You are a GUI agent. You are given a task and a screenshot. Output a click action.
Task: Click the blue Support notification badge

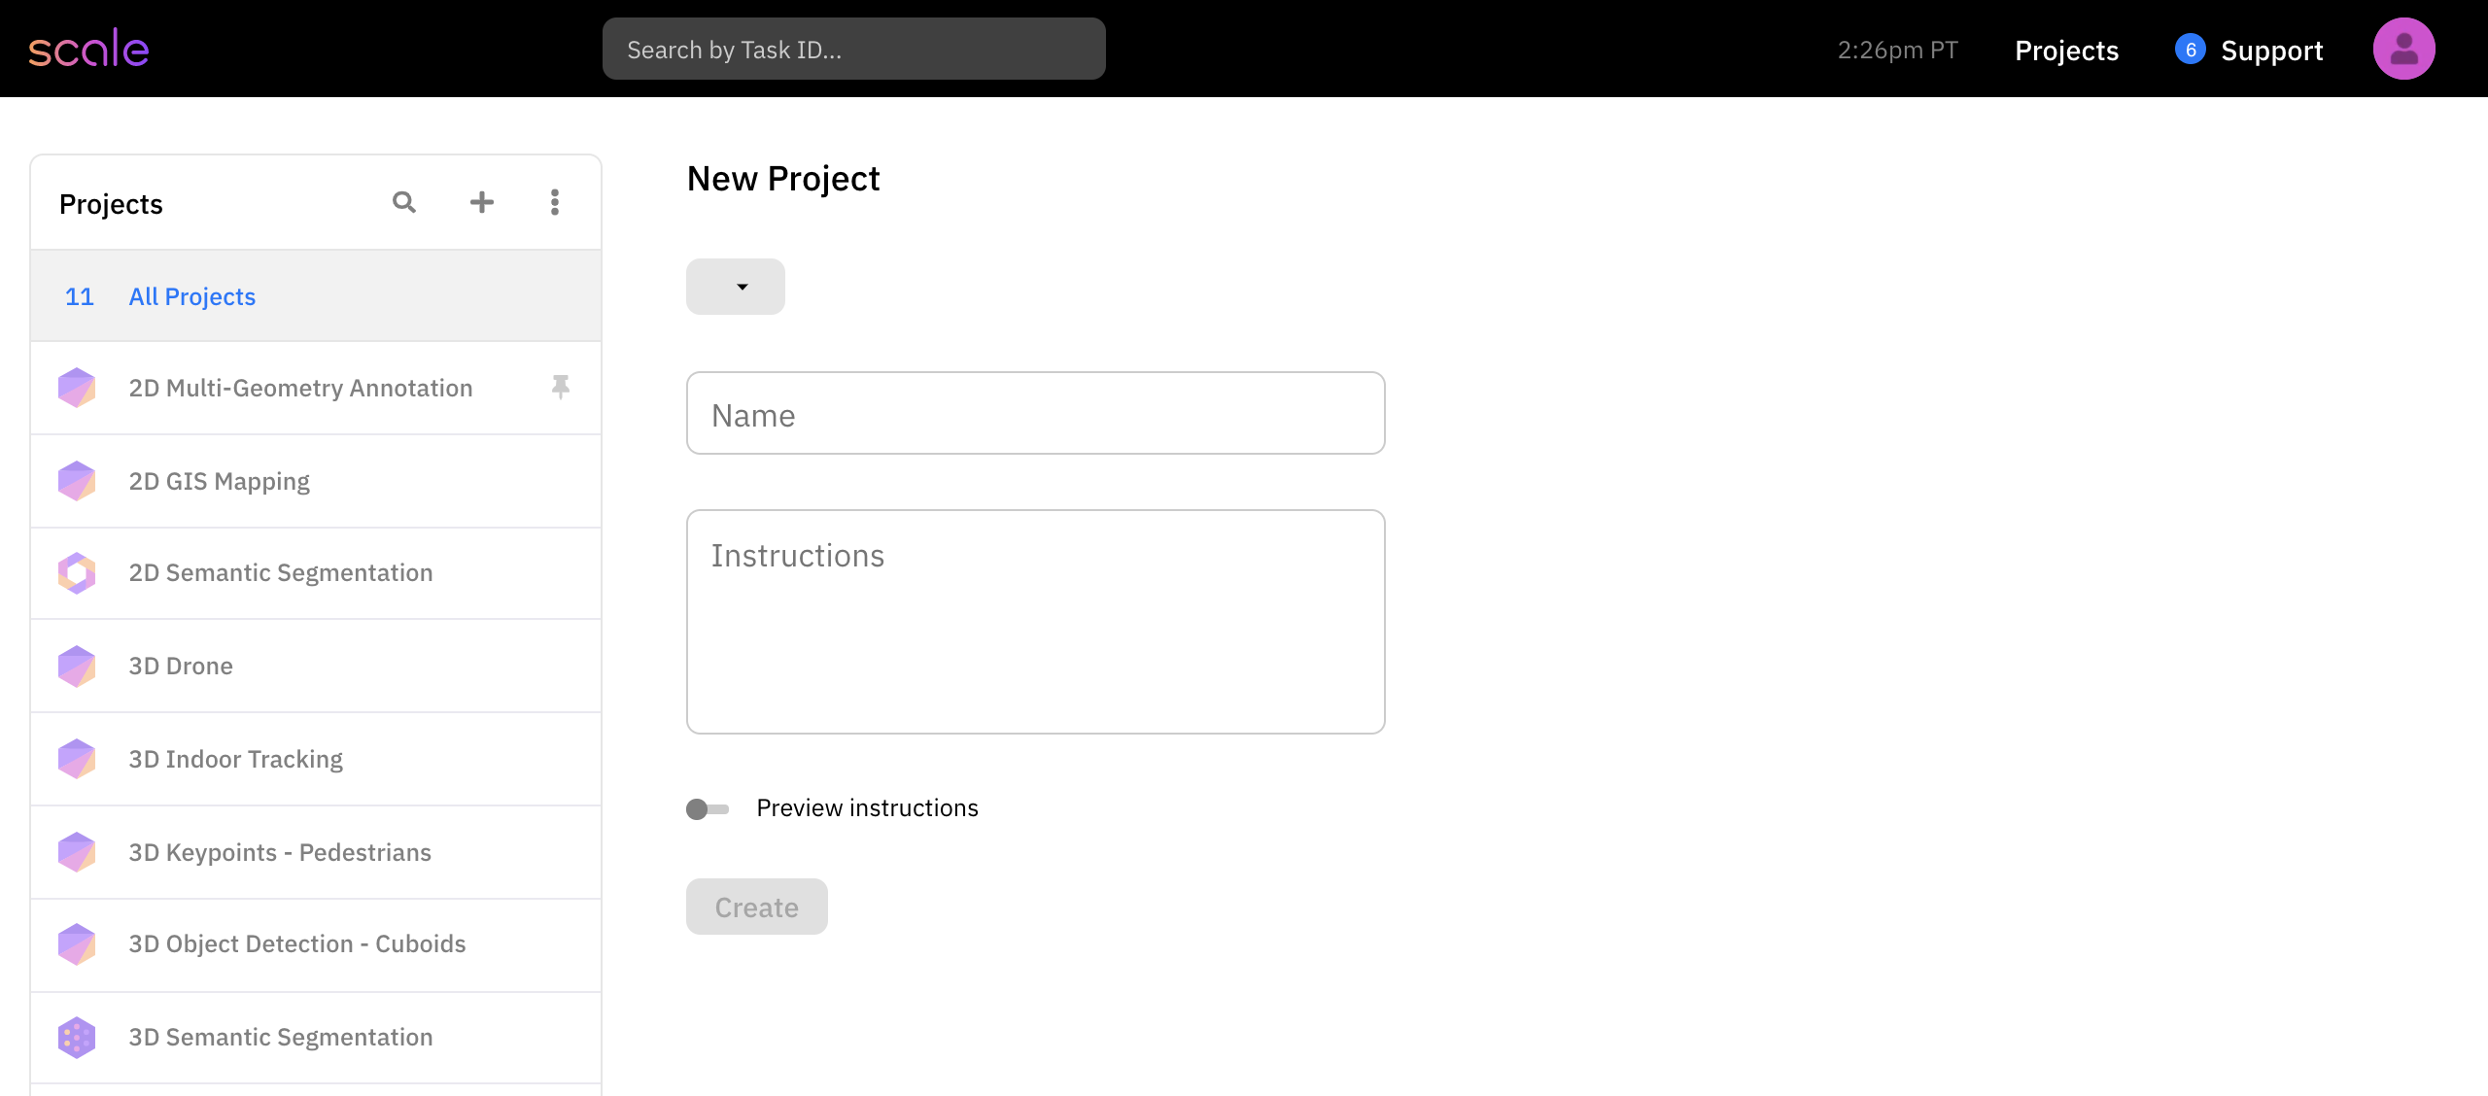[x=2190, y=50]
